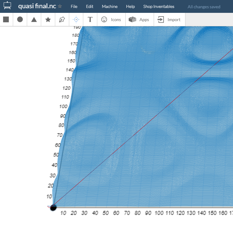Click the Y-axis label 100
Screen dimensions: 233x230
coord(63,106)
